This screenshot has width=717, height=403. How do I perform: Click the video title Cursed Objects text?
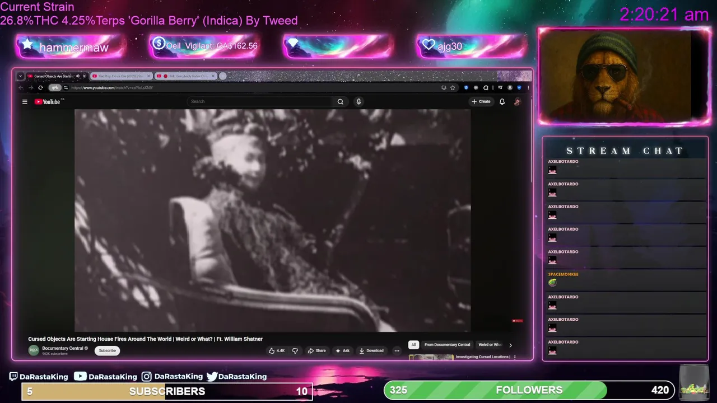coord(145,339)
